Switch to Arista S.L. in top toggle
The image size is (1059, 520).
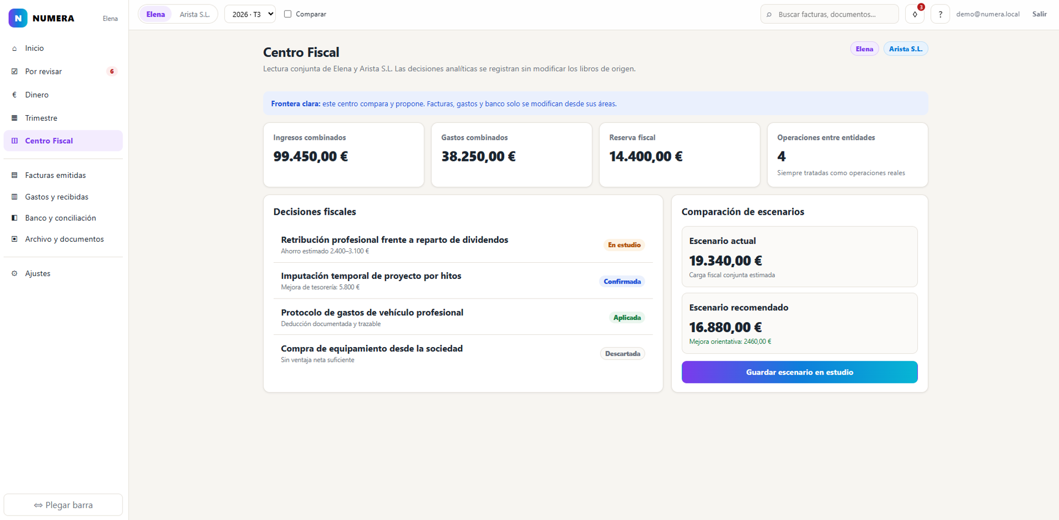point(195,14)
